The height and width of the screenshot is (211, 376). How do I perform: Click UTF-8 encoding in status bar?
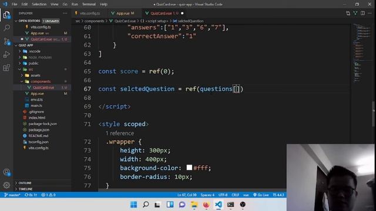223,195
